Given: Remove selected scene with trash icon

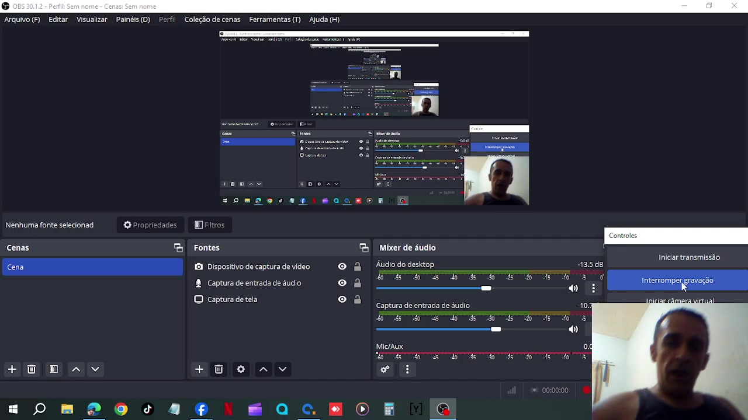Looking at the screenshot, I should [32, 369].
